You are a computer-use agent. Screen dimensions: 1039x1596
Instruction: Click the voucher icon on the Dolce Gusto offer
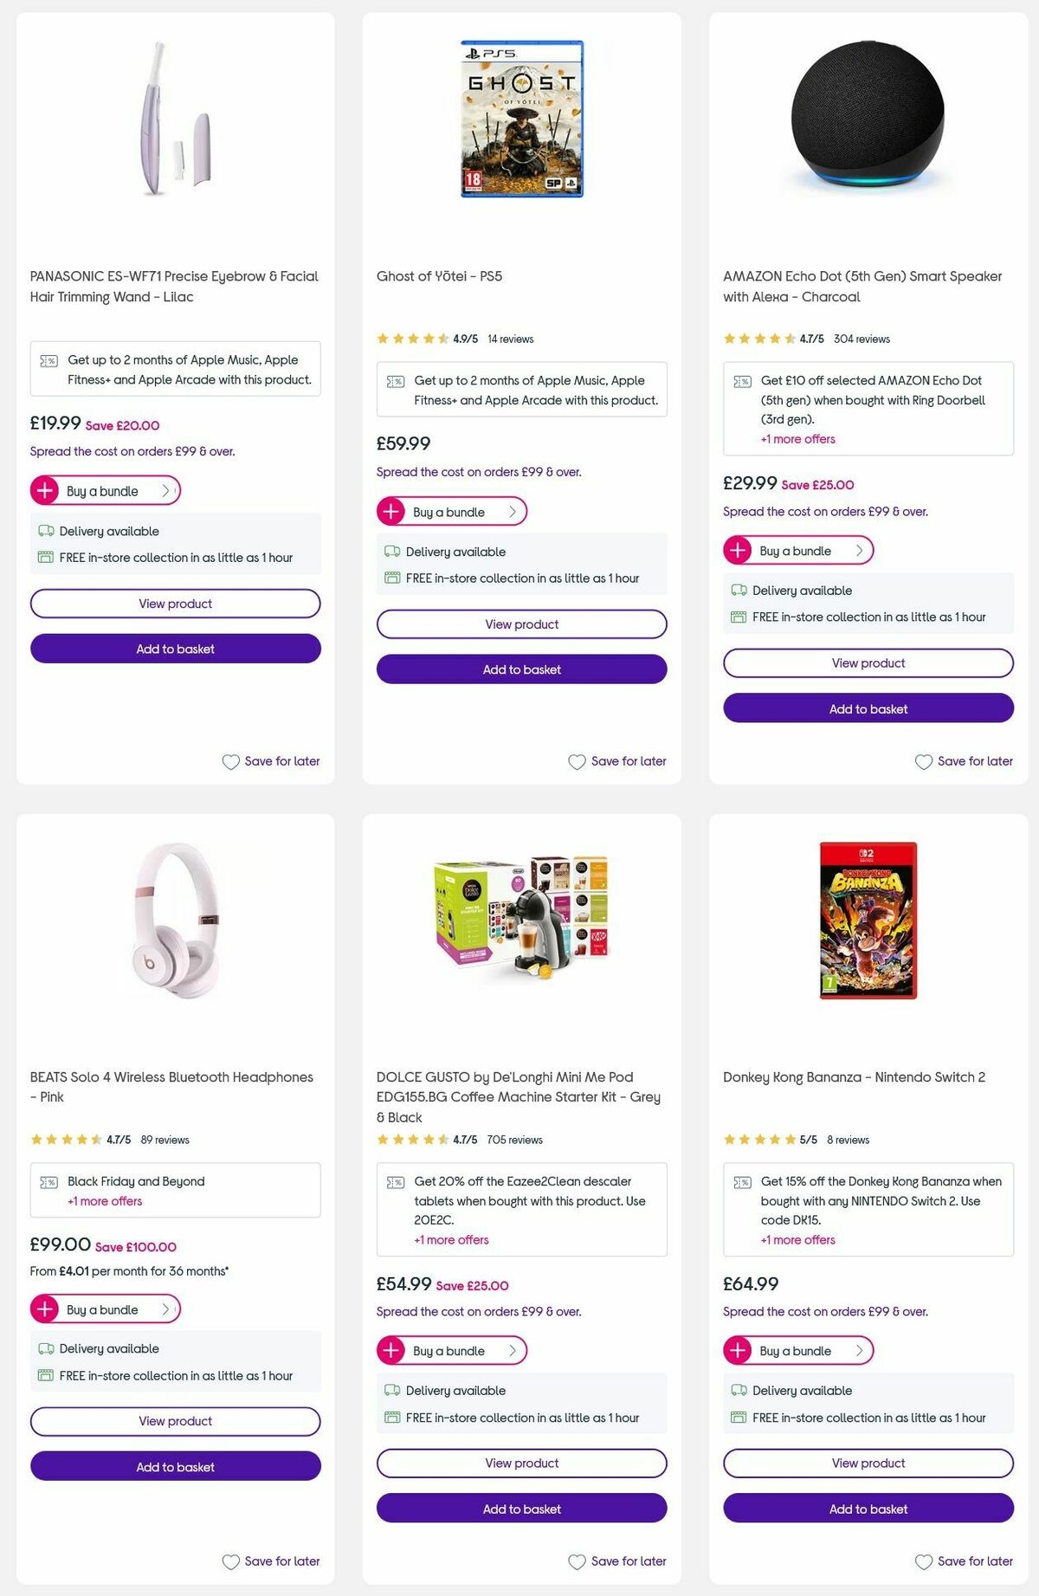coord(395,1180)
